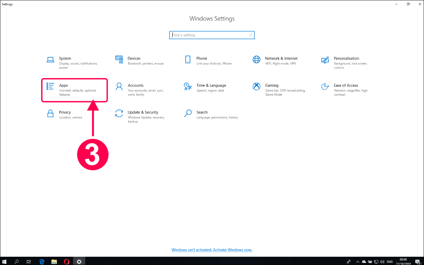The height and width of the screenshot is (265, 424).
Task: Click the Time & Language icon
Action: [188, 87]
